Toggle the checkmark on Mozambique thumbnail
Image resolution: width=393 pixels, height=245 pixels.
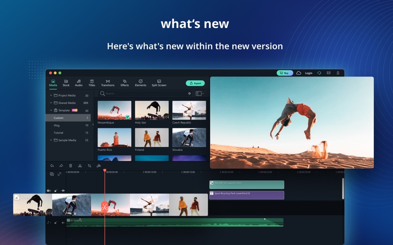coord(128,117)
